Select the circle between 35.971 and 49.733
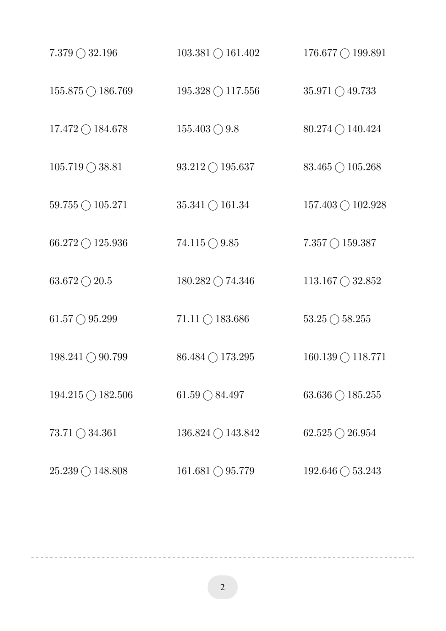 point(339,91)
